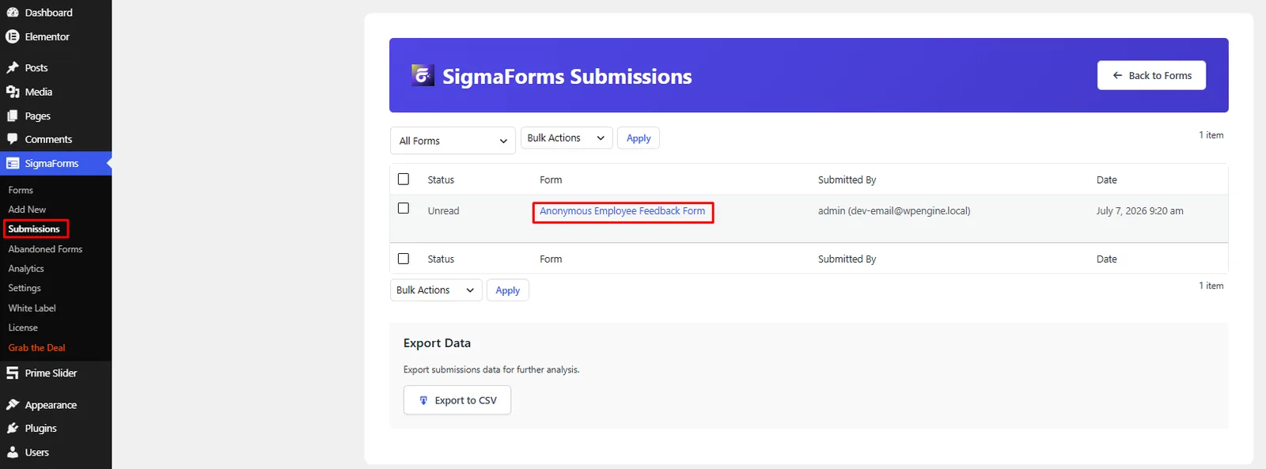The image size is (1266, 469).
Task: Click the Prime Slider icon
Action: (13, 373)
